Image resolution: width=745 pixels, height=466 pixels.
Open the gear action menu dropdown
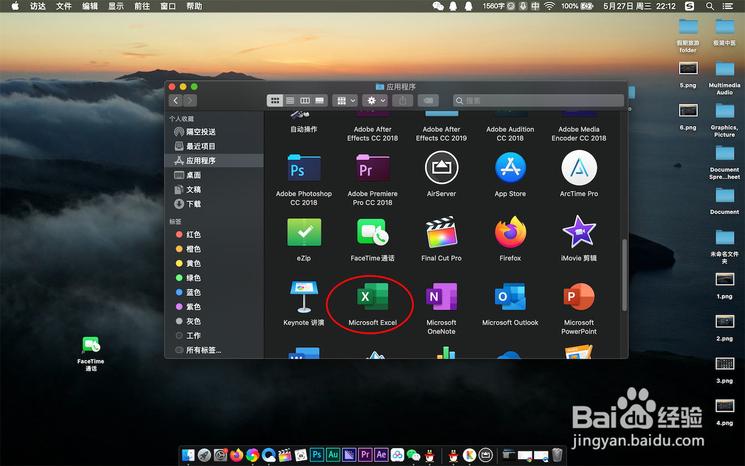point(374,101)
